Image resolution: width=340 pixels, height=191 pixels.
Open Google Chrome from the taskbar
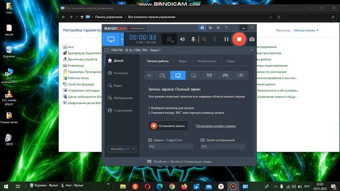172,186
